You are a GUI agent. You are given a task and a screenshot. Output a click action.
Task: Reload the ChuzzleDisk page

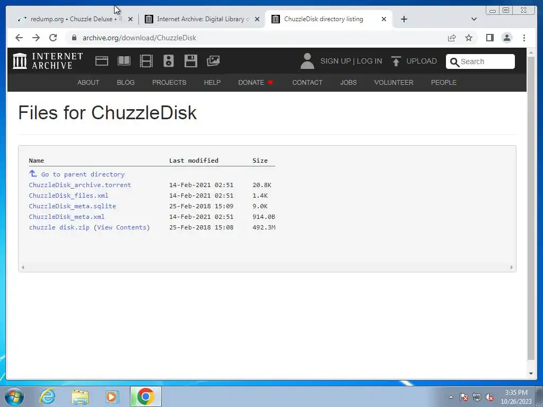(x=53, y=38)
